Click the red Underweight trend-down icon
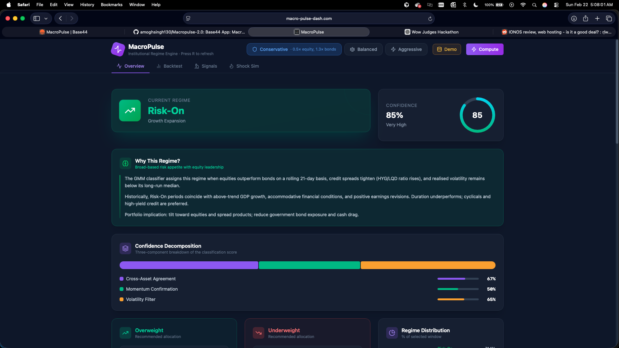 coord(259,333)
